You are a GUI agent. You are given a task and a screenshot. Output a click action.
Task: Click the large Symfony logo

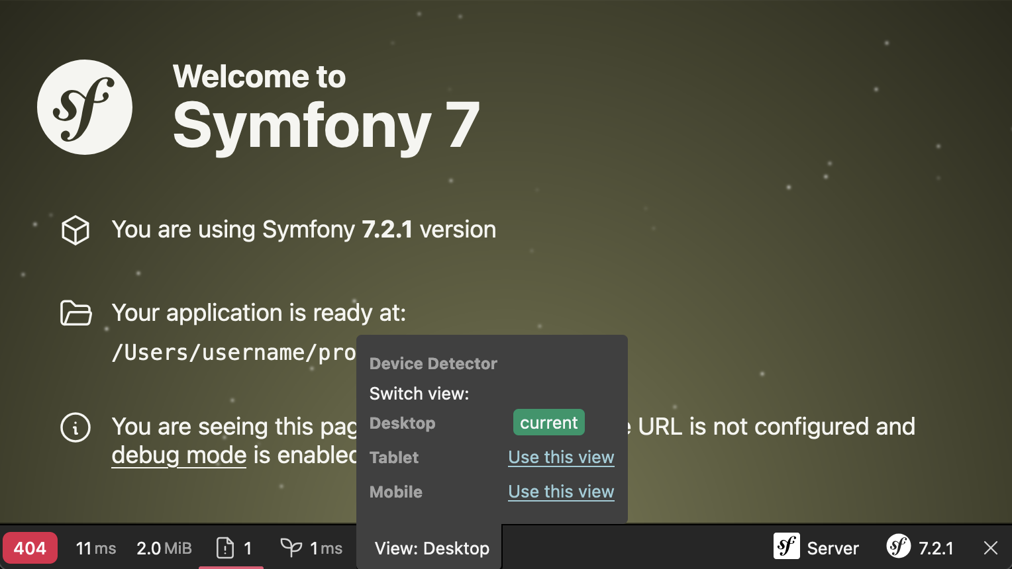pyautogui.click(x=85, y=107)
